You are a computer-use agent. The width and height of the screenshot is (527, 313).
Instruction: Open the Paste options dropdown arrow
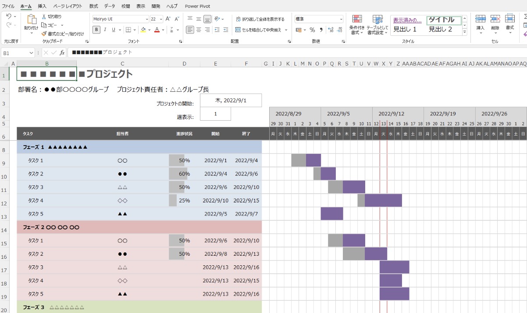point(32,32)
